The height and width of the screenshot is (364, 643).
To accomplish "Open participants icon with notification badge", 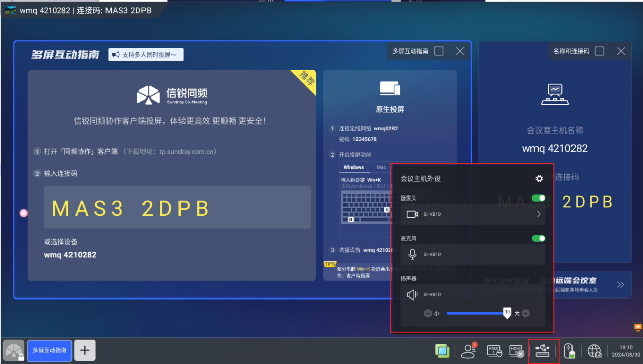I will [x=469, y=350].
